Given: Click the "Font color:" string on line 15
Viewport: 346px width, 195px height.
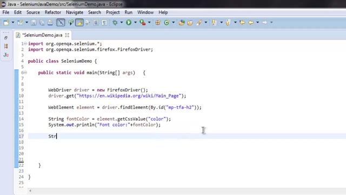Looking at the screenshot, I should pyautogui.click(x=114, y=125).
